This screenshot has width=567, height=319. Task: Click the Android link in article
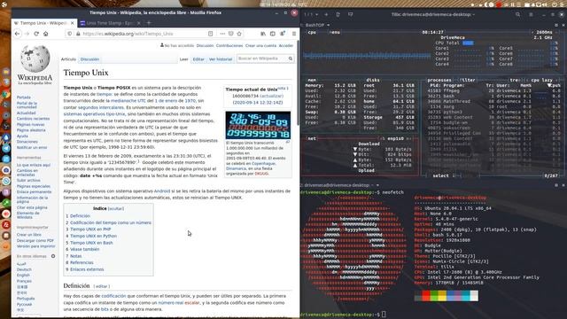[162, 191]
